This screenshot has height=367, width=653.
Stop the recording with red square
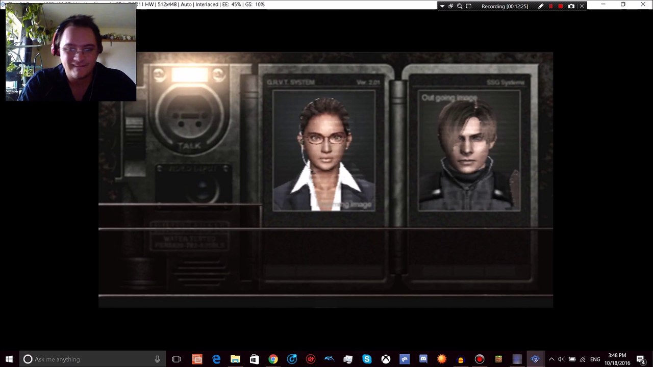(561, 6)
